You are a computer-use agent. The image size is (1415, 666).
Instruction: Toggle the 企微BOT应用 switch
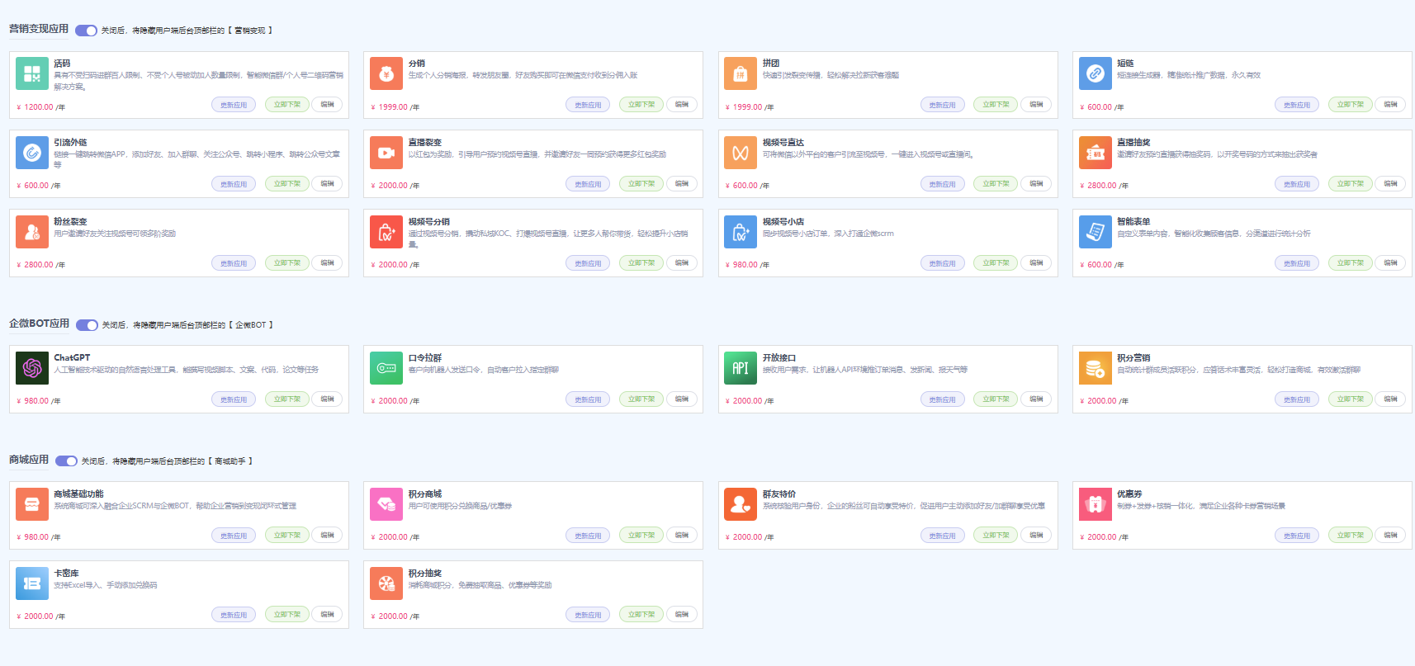click(x=87, y=325)
